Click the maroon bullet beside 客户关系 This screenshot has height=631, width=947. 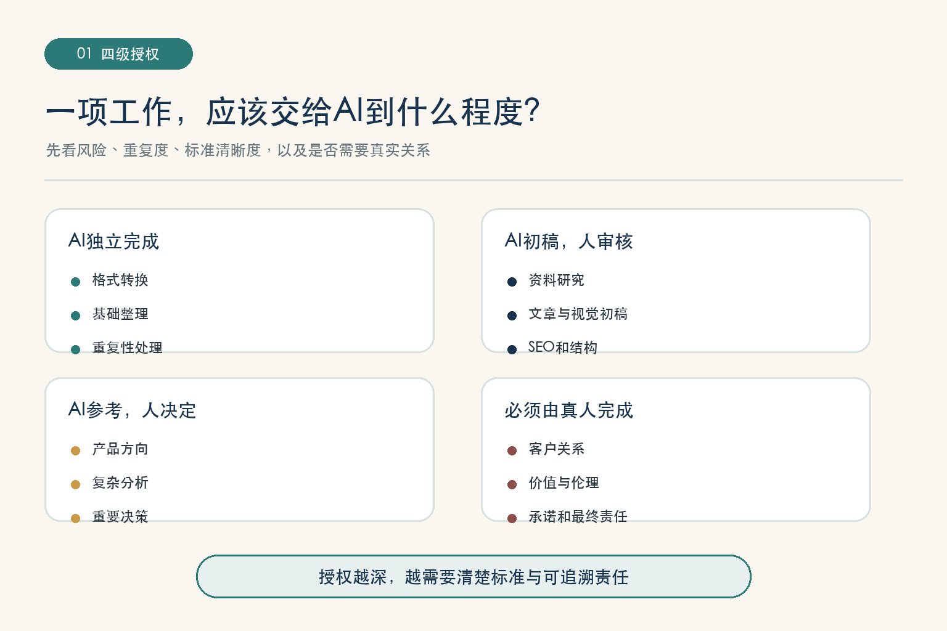512,450
